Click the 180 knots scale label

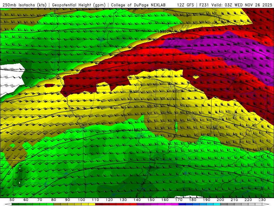click(x=192, y=200)
